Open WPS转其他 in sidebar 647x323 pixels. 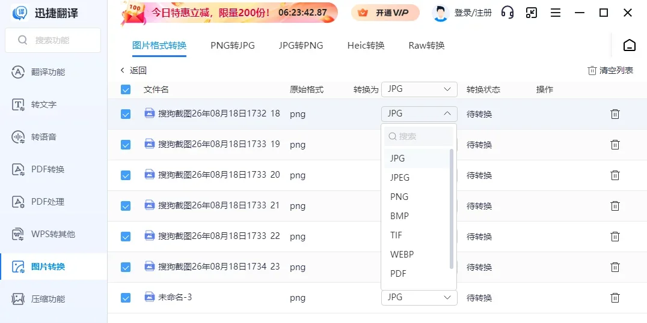pyautogui.click(x=54, y=234)
